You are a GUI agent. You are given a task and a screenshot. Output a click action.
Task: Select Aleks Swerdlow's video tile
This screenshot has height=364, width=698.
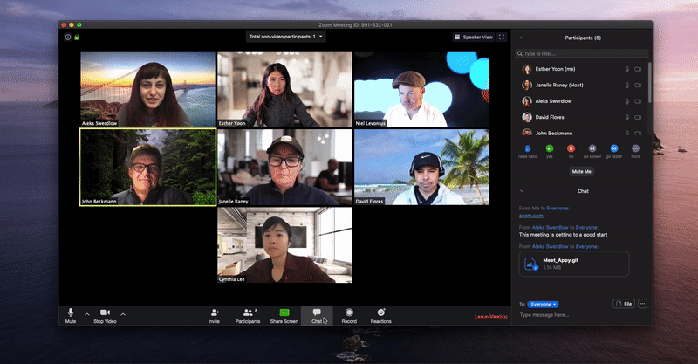pos(147,89)
